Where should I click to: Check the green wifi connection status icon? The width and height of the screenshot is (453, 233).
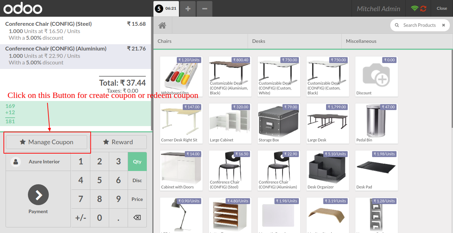pos(415,8)
